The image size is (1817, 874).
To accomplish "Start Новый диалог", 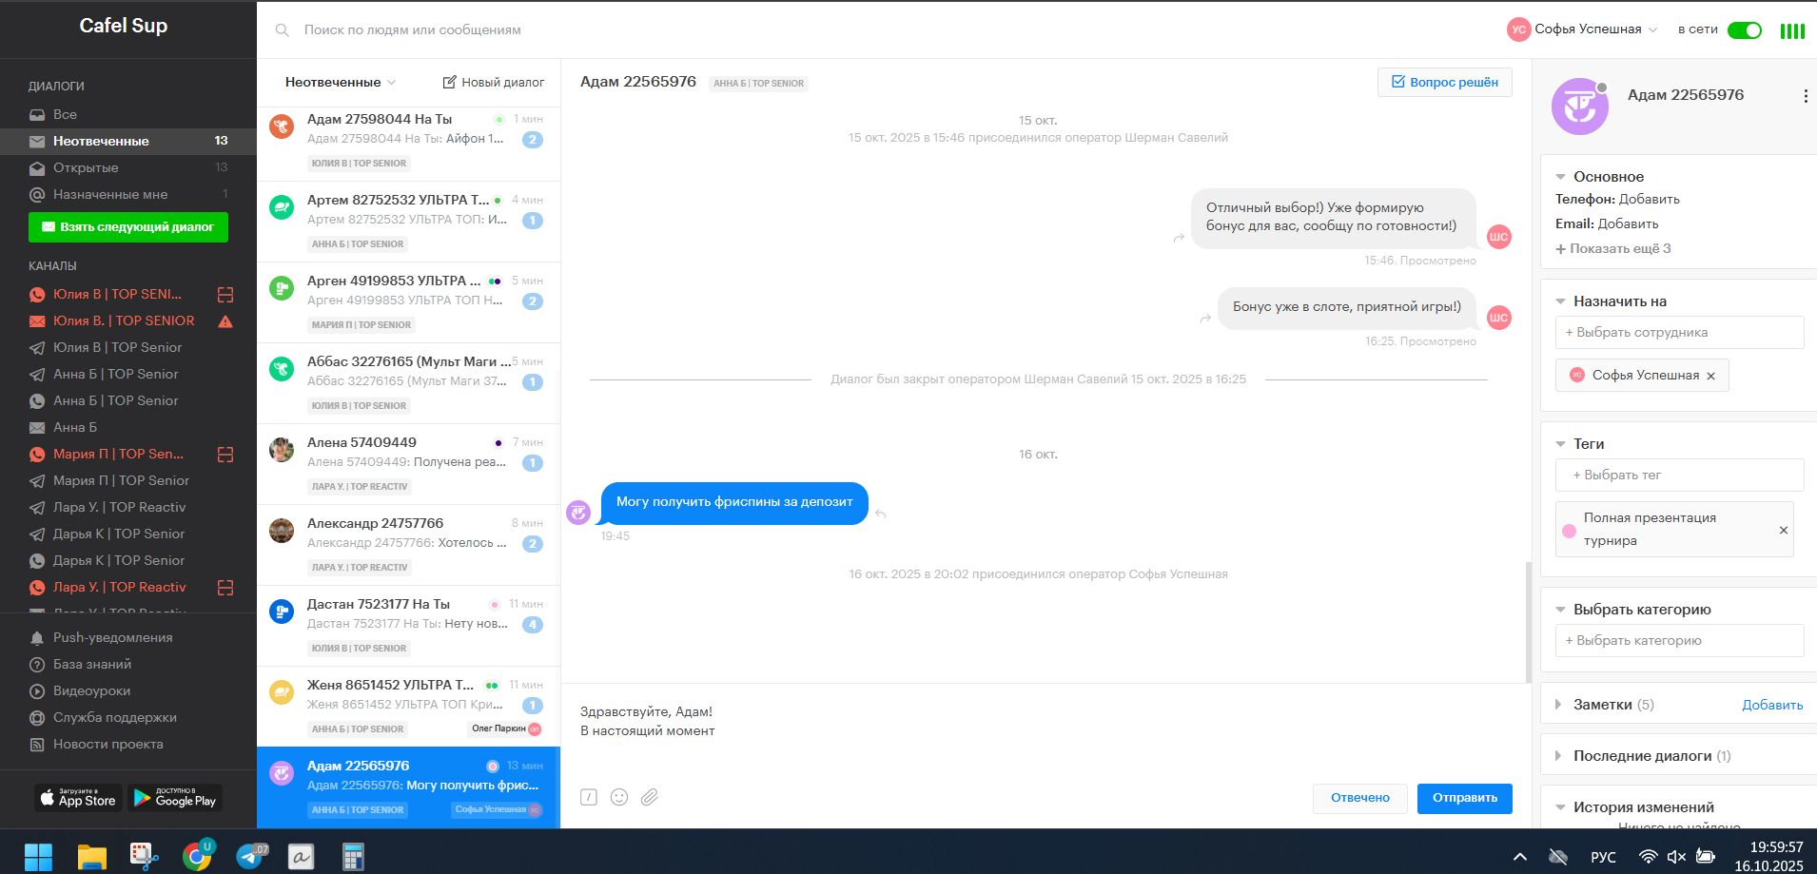I will click(494, 83).
